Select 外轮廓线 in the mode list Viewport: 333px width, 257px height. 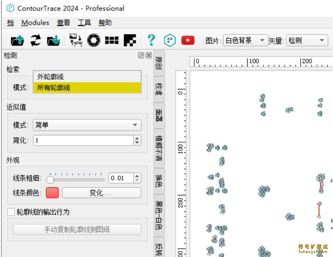coord(87,77)
